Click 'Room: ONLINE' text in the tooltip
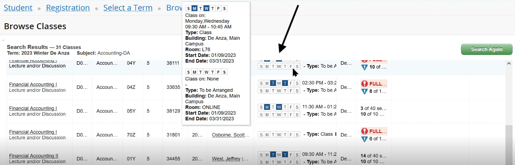Viewport: 515px width, 165px height. [x=202, y=107]
